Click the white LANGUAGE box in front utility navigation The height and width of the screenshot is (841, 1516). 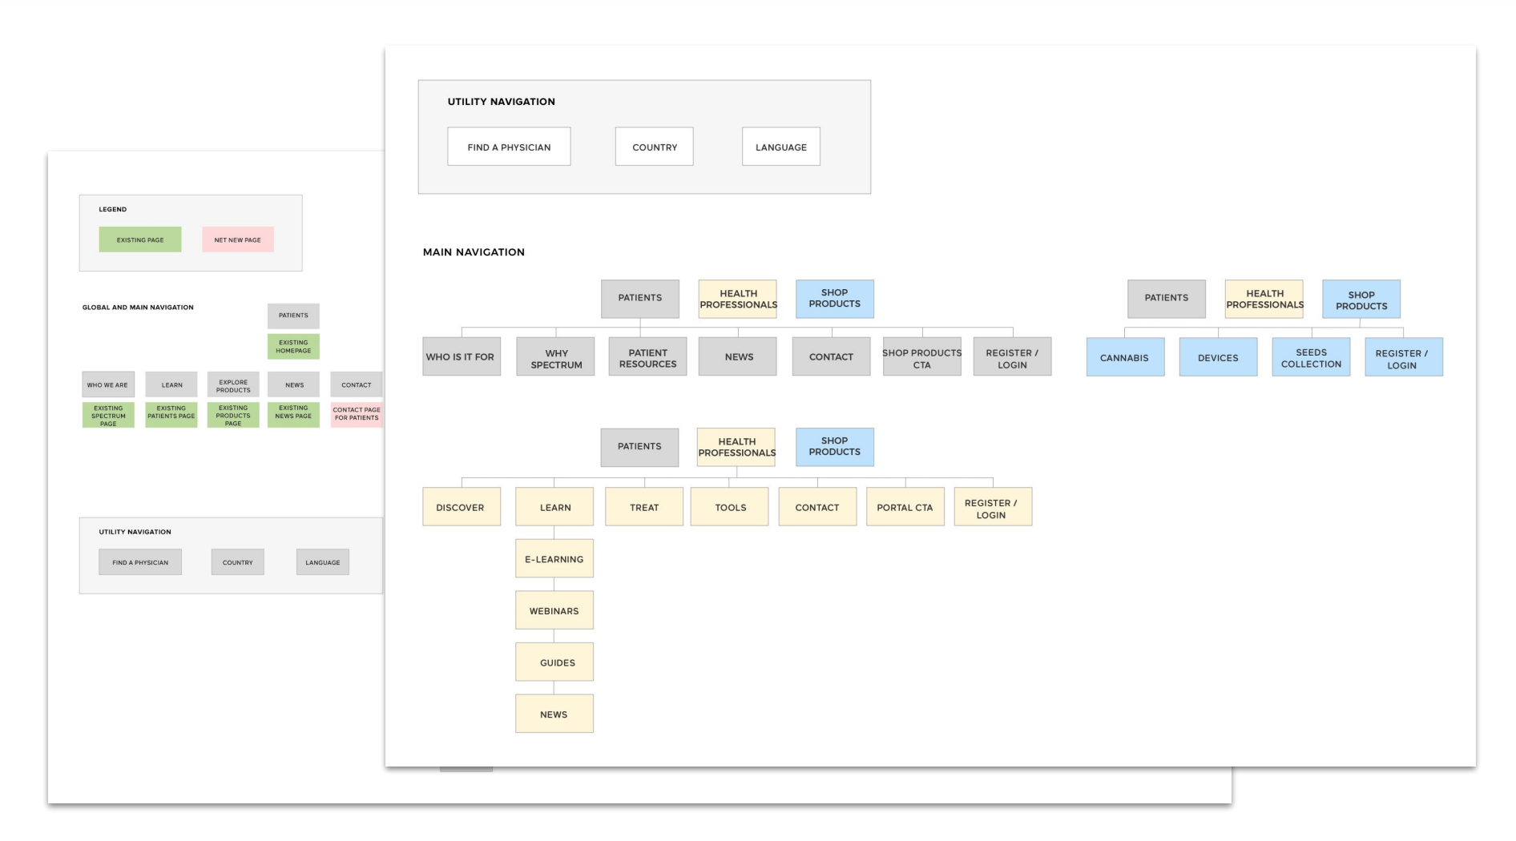(780, 147)
